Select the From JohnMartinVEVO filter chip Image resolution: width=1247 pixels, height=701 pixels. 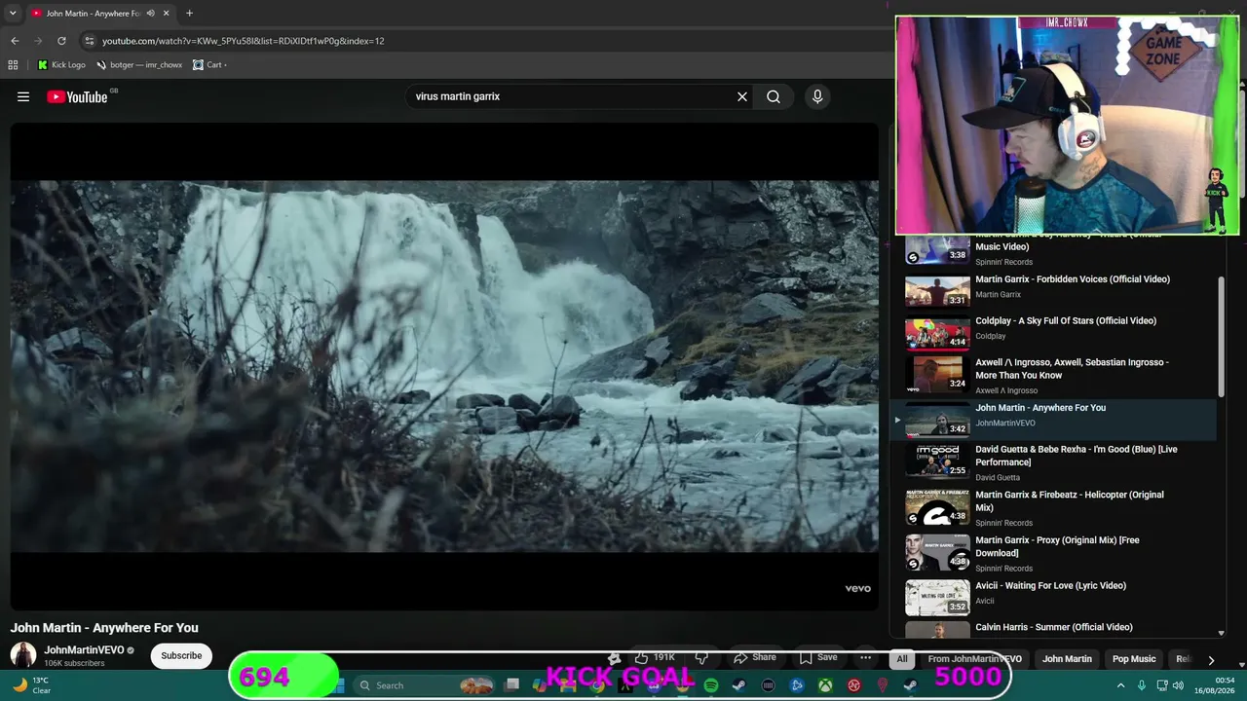974,659
